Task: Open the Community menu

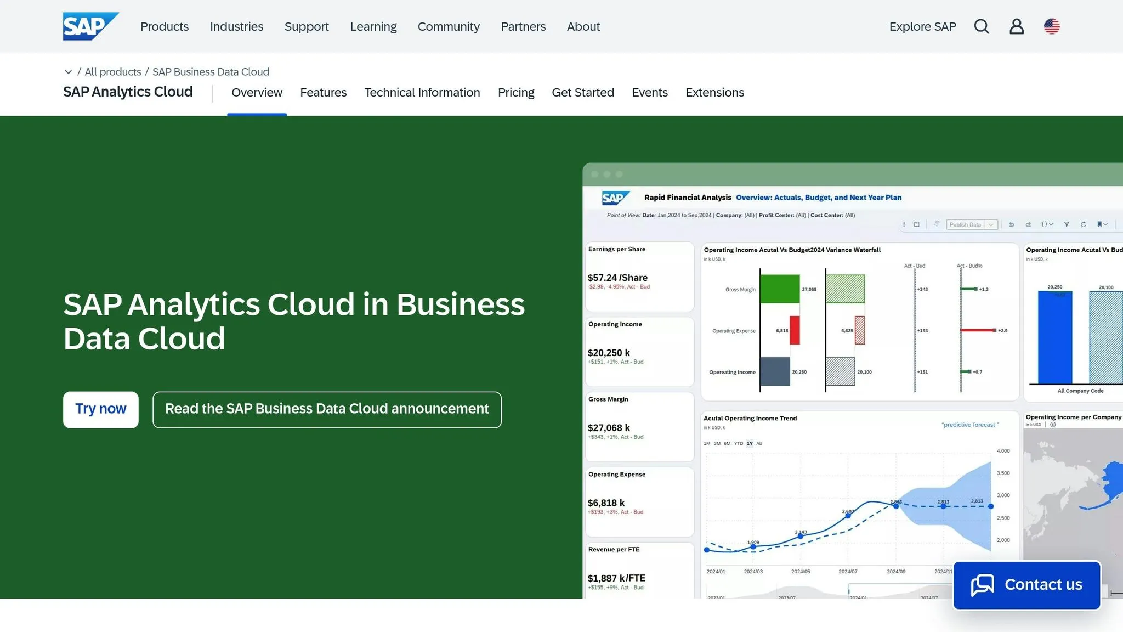Action: click(449, 26)
